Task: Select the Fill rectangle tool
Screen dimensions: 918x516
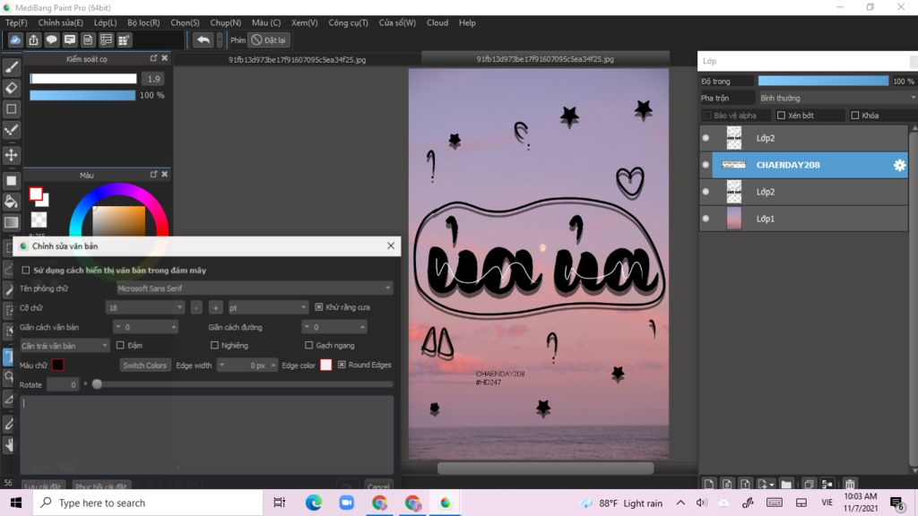Action: 11,181
